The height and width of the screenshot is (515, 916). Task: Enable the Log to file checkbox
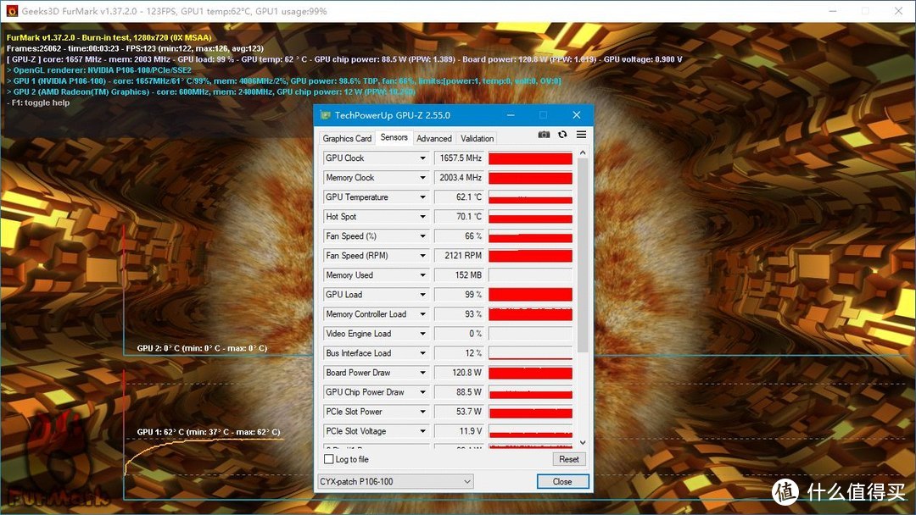pyautogui.click(x=329, y=460)
